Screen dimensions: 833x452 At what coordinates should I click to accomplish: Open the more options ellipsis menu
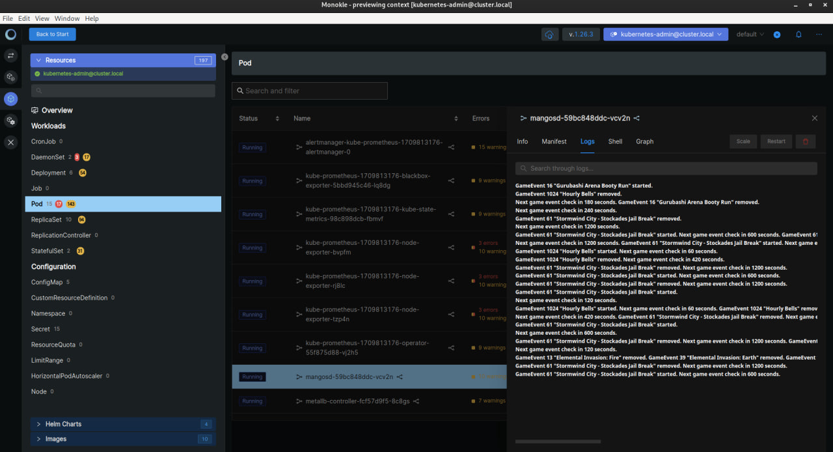[819, 35]
